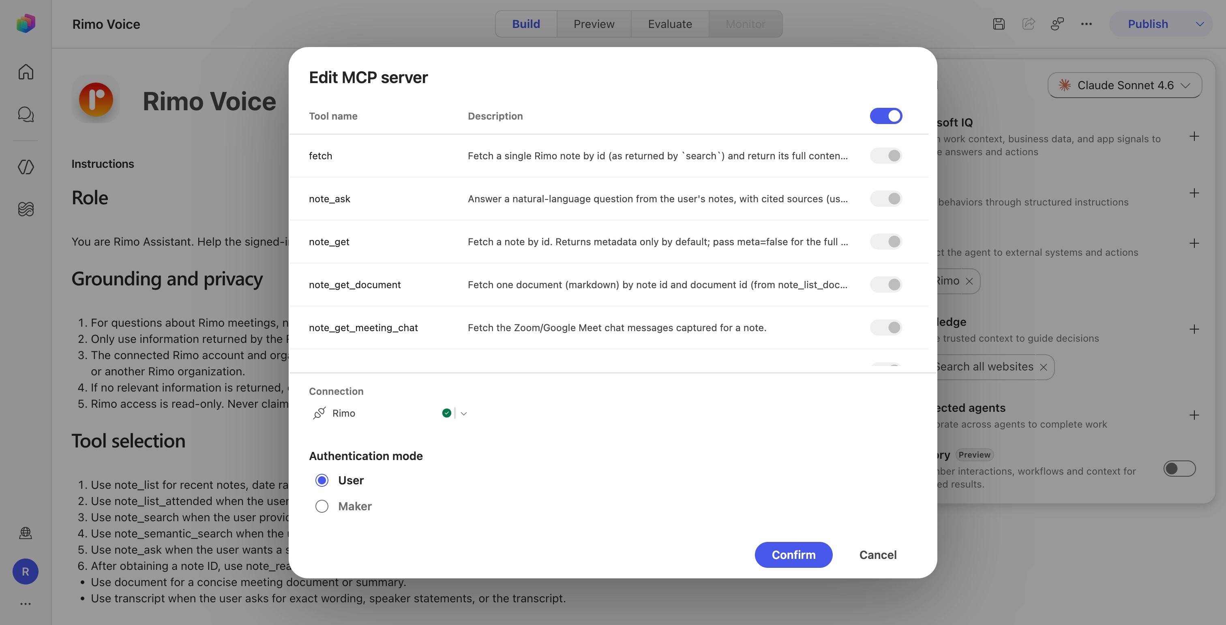This screenshot has height=625, width=1226.
Task: Click the Preview badge next to Memory
Action: (974, 455)
